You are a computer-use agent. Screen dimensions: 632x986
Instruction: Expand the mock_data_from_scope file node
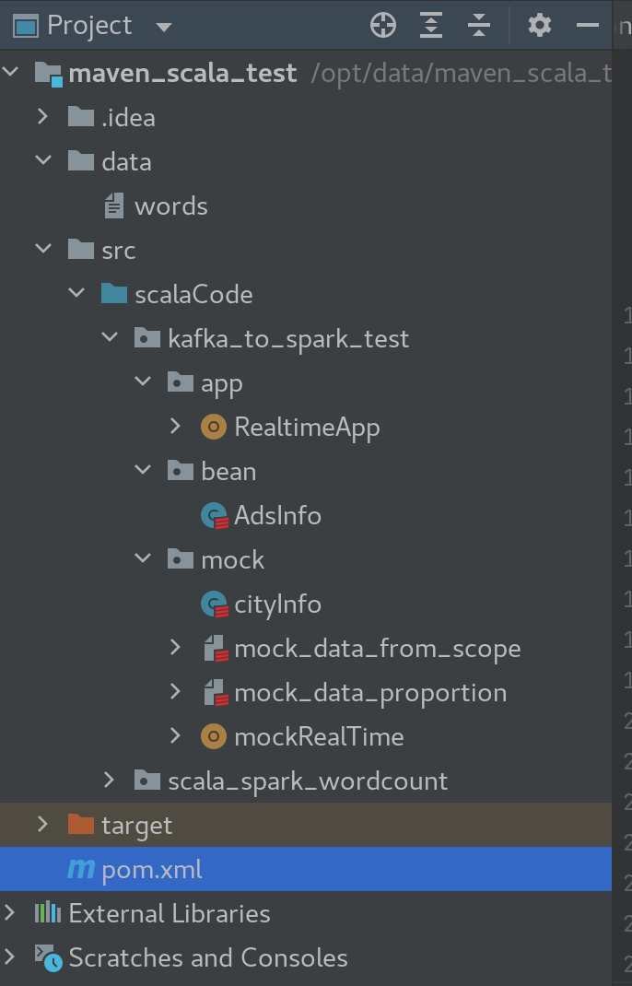pos(175,647)
